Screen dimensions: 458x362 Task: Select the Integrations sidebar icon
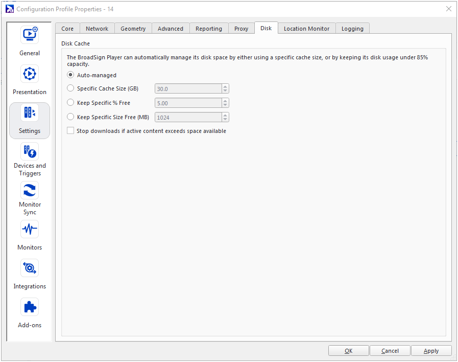point(30,268)
